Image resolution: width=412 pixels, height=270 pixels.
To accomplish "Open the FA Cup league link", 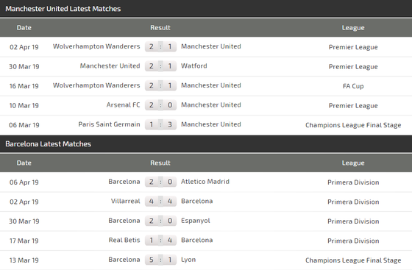I will [x=353, y=86].
